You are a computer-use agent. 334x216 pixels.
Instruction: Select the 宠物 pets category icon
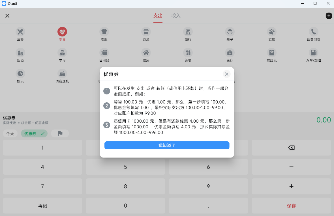272,32
